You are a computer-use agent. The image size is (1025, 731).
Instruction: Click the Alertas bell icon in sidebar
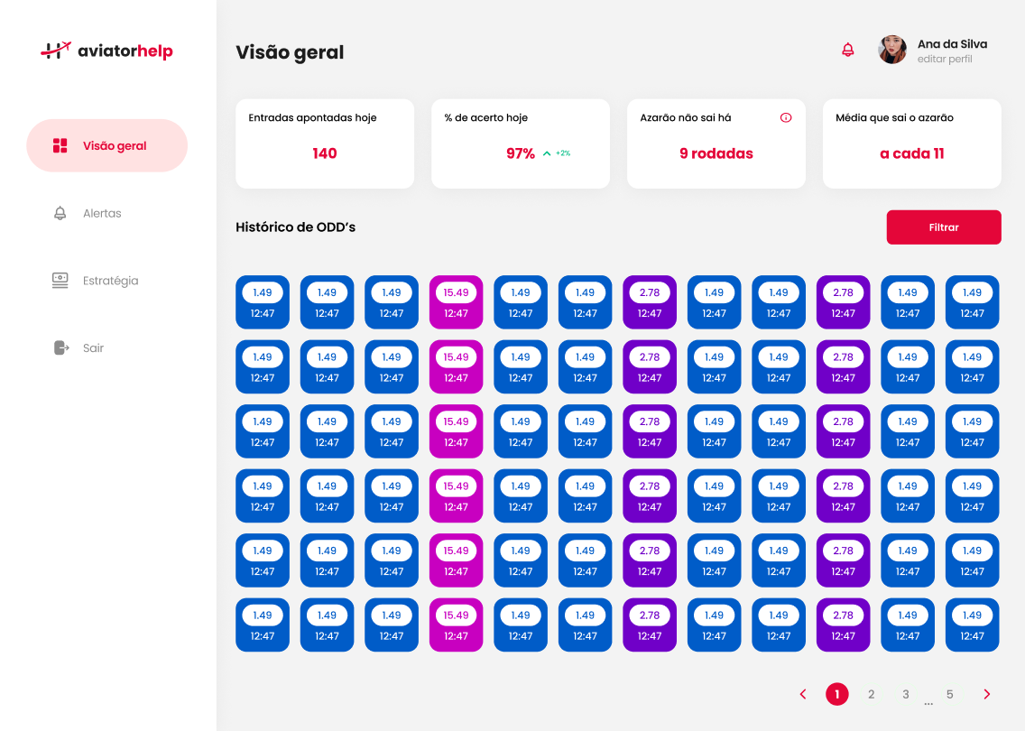click(x=60, y=214)
